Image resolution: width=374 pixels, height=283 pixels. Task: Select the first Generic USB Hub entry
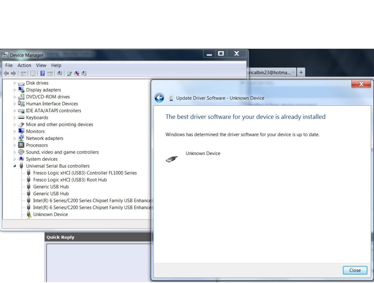click(51, 186)
